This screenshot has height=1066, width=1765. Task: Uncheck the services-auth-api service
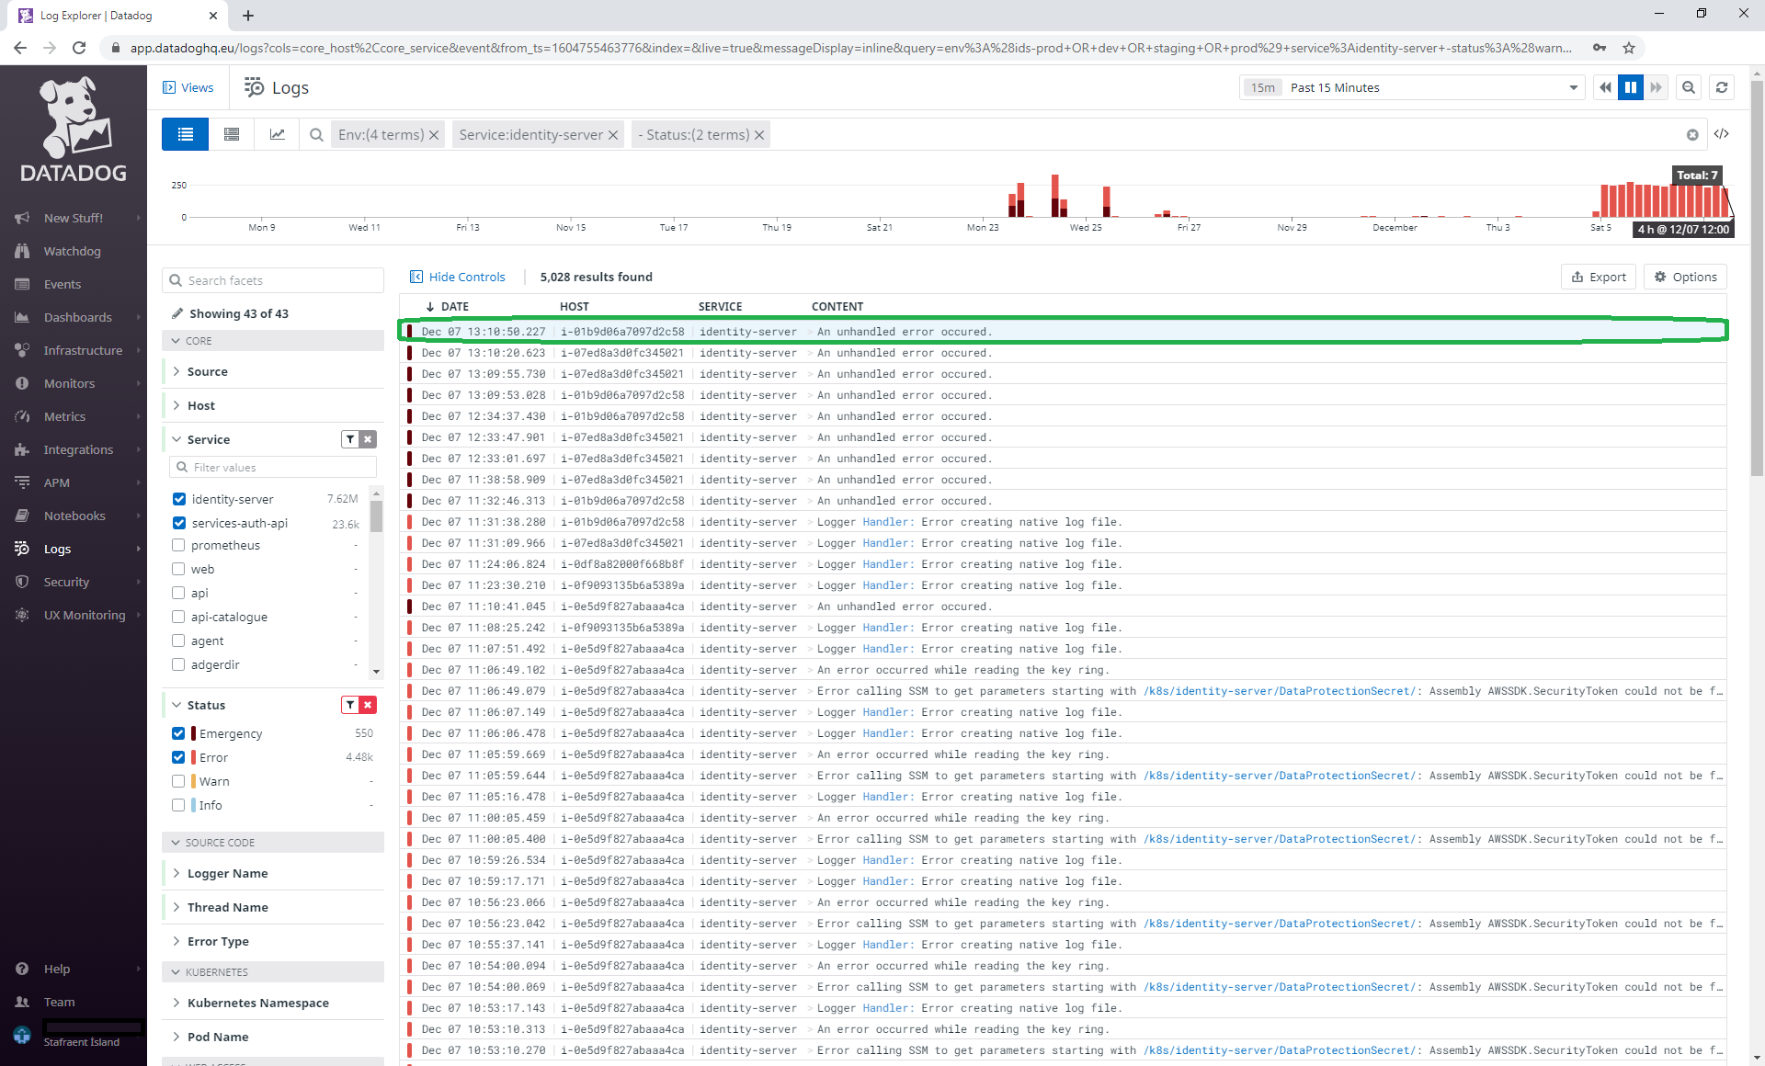(179, 523)
